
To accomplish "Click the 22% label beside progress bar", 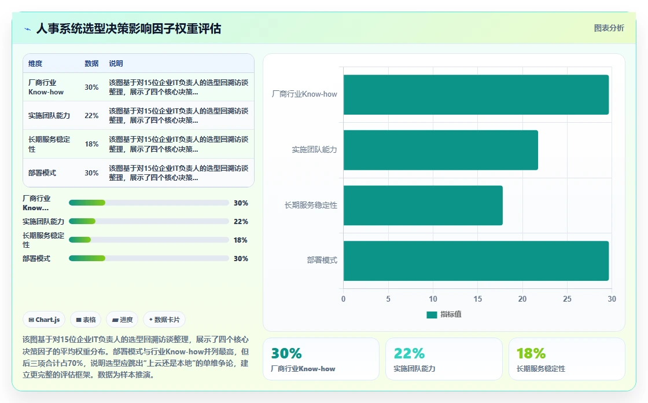I will point(241,221).
